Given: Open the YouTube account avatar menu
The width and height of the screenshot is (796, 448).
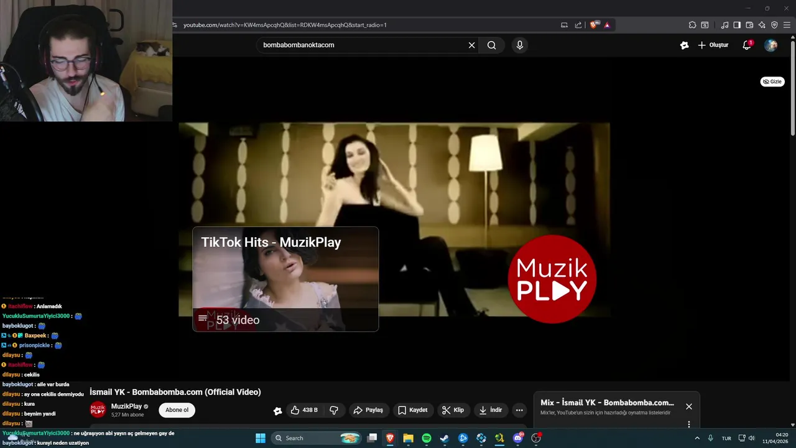Looking at the screenshot, I should point(771,45).
